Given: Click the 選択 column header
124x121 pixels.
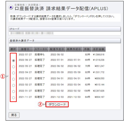Looking at the screenshot, I should (x=13, y=49).
